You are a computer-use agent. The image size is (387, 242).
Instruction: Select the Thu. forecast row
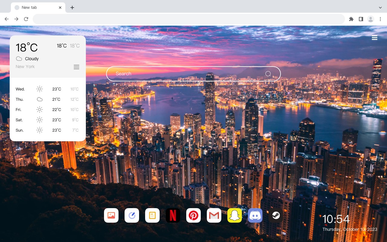point(47,99)
